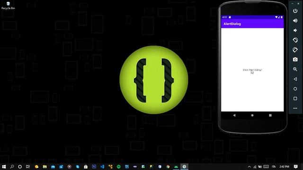Open the Recycle Bin desktop icon
The width and height of the screenshot is (303, 170).
point(8,5)
